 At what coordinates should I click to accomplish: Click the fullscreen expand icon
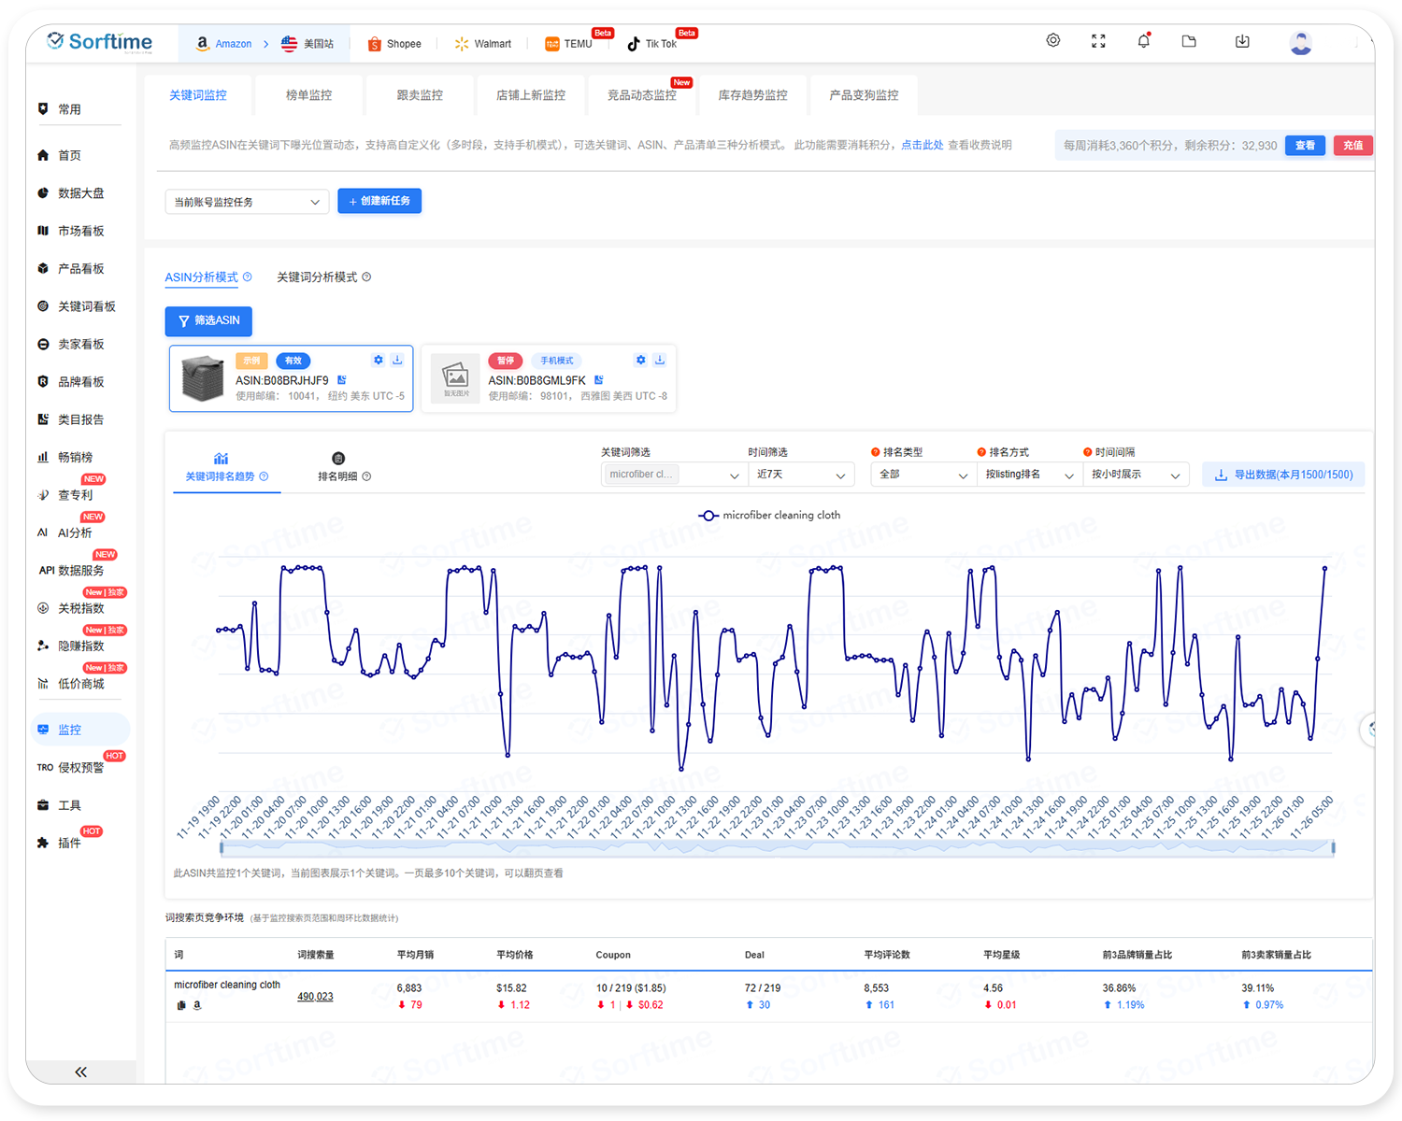(x=1098, y=41)
